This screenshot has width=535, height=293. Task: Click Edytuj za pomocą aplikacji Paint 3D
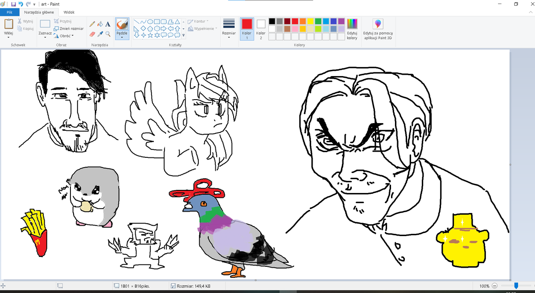tap(378, 29)
